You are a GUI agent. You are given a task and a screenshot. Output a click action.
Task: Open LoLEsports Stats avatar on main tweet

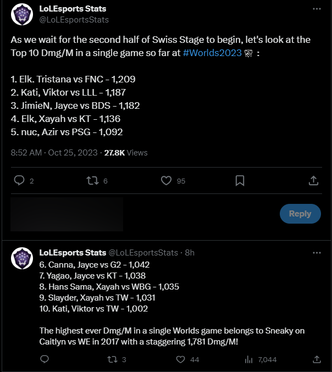pyautogui.click(x=22, y=15)
